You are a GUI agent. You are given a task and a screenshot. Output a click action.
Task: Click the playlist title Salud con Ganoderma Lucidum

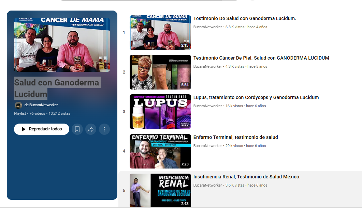[x=57, y=88]
